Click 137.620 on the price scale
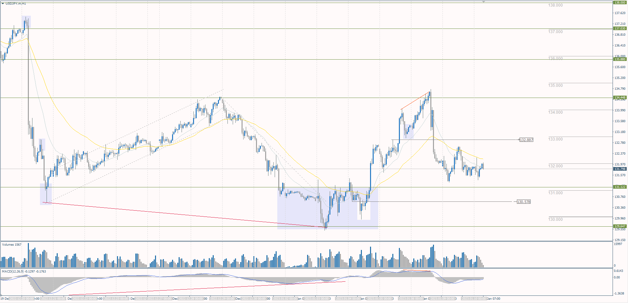Screen dimensions: 628x303 [620, 13]
